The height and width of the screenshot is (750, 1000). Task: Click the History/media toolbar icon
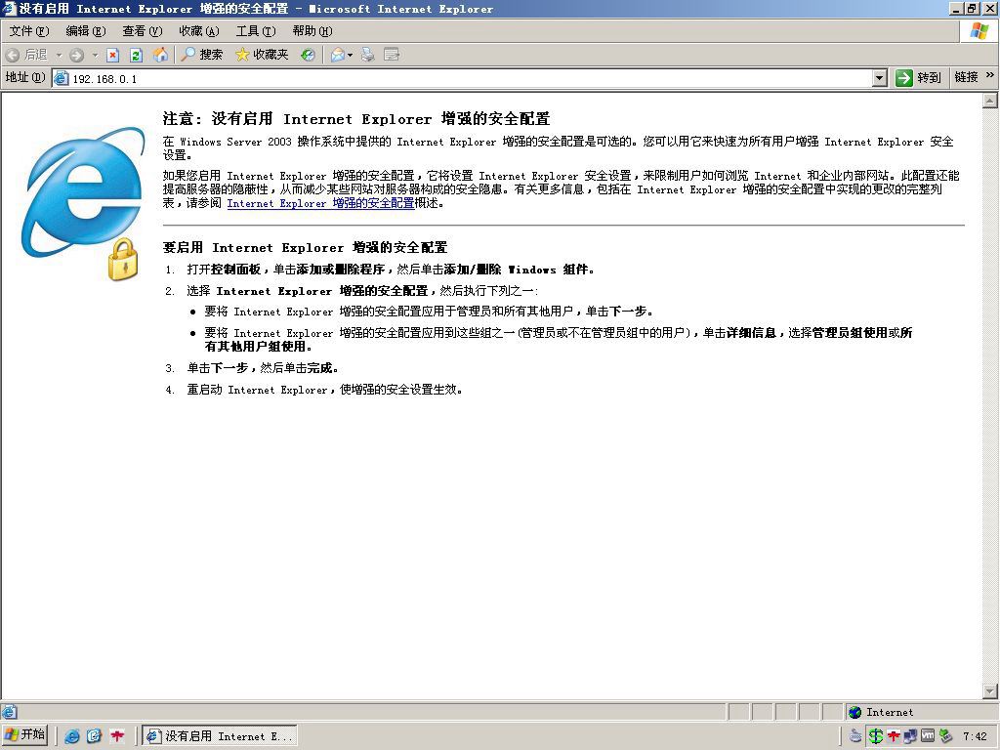pos(308,56)
